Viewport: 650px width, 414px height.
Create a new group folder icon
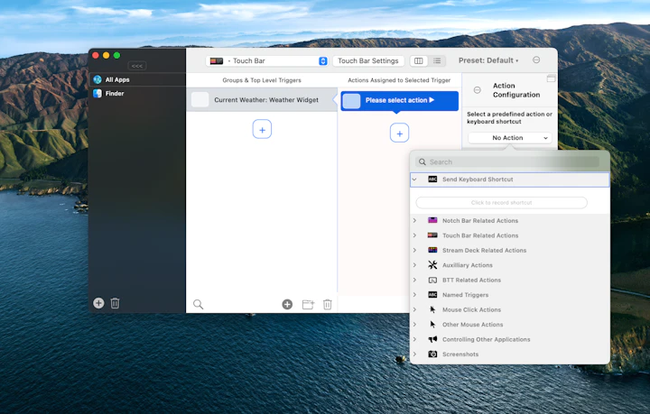309,305
